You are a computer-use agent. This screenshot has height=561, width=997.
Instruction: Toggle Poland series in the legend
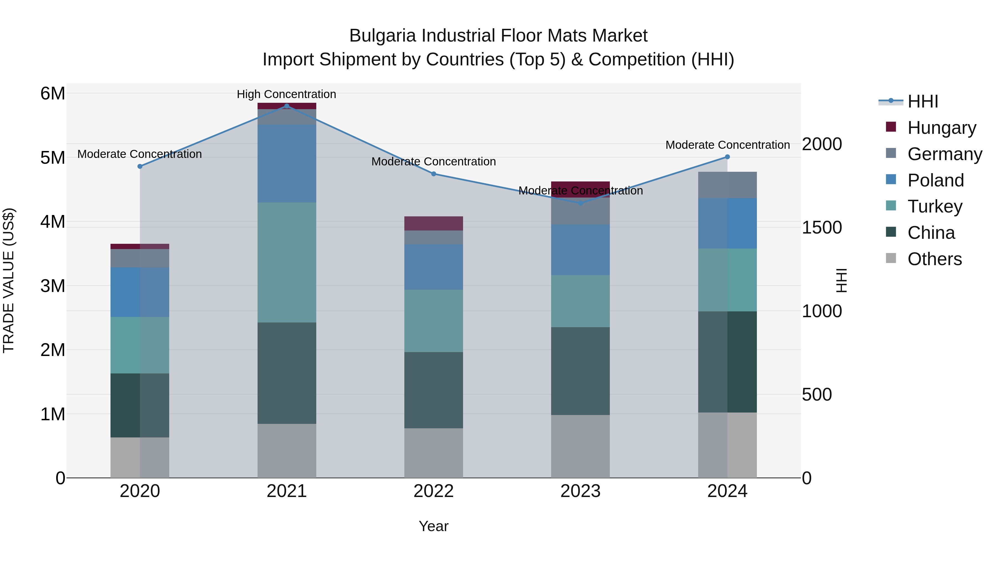pyautogui.click(x=925, y=180)
